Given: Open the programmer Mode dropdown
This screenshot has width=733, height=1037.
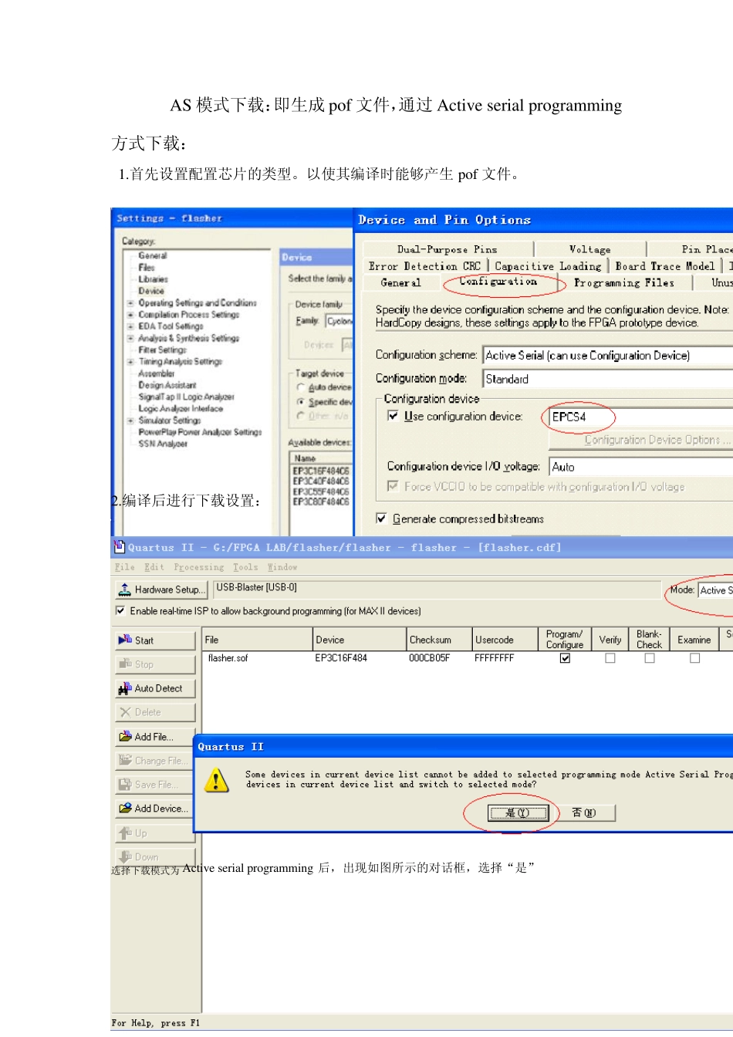Looking at the screenshot, I should point(714,590).
